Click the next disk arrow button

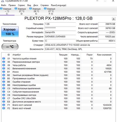click(x=114, y=19)
